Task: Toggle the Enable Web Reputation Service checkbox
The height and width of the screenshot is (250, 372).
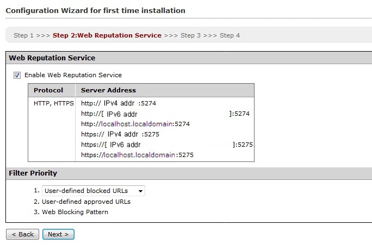Action: click(x=17, y=76)
